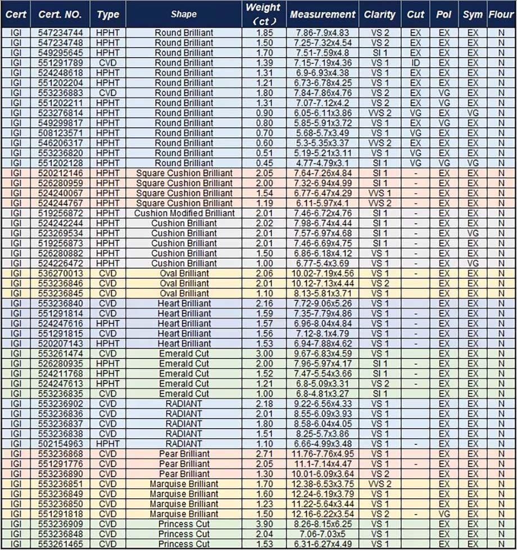Click certificate number 526280935
517x550 pixels.
pyautogui.click(x=61, y=364)
